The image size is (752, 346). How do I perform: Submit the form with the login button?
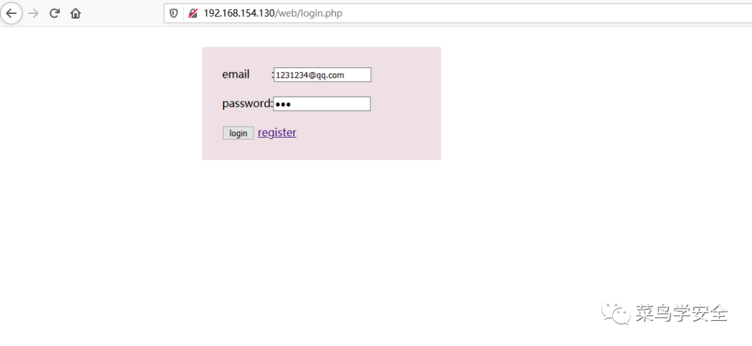click(238, 133)
